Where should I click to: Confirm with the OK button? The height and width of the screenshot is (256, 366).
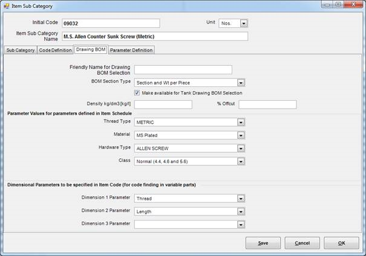[x=341, y=243]
